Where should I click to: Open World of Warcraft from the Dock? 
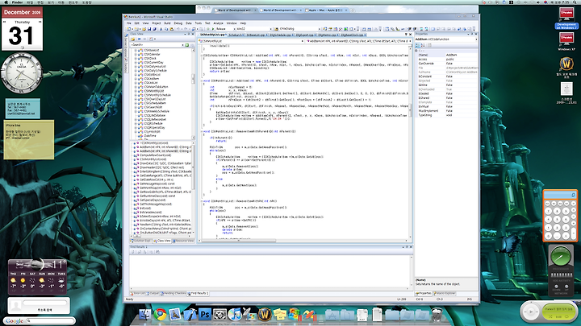coord(265,314)
